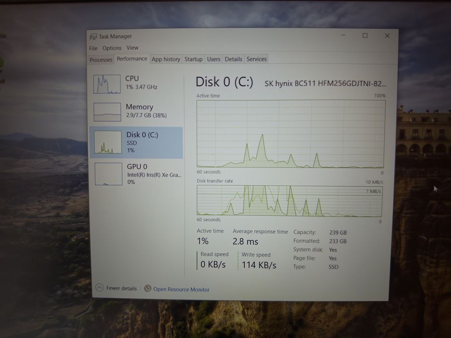Click the 0 KB/s read speed value
This screenshot has width=451, height=338.
[213, 265]
